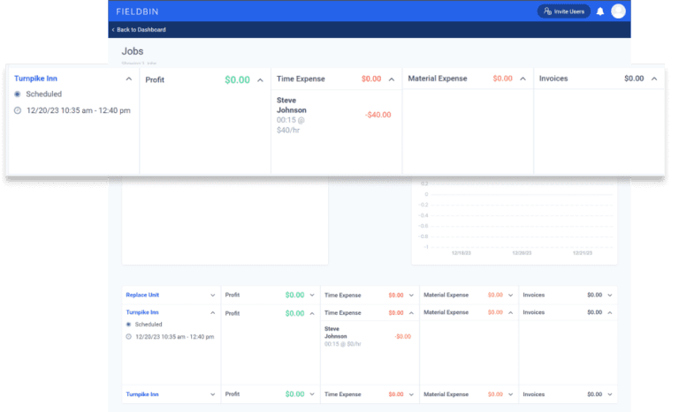This screenshot has width=679, height=412.
Task: Collapse the Material Expense panel in the enlarged card
Action: coord(523,79)
